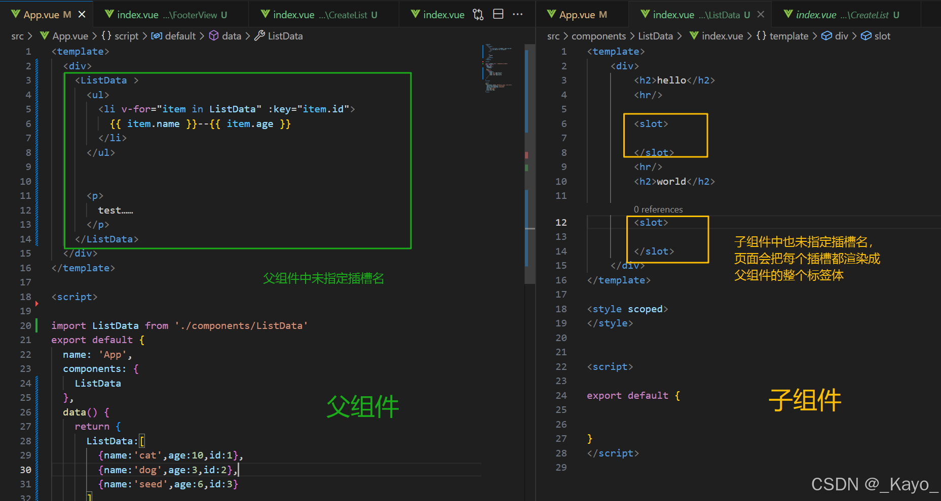Click the h2 hello line in right editor
The height and width of the screenshot is (501, 941).
(x=674, y=80)
